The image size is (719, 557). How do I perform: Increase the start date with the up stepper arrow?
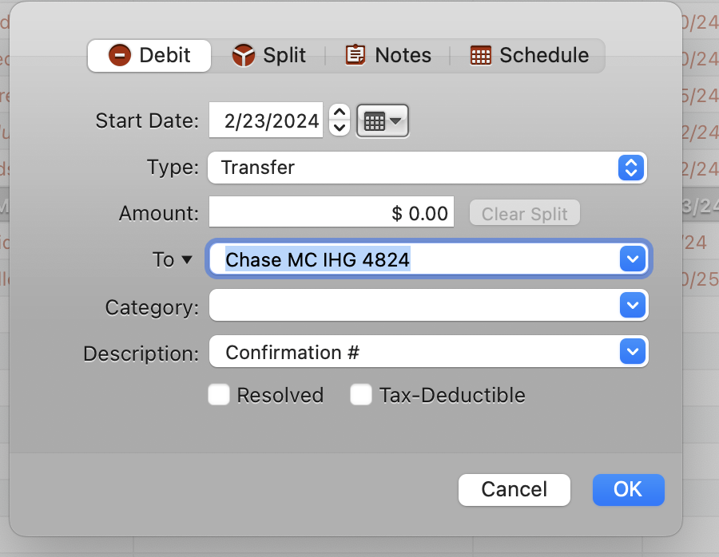[x=340, y=113]
